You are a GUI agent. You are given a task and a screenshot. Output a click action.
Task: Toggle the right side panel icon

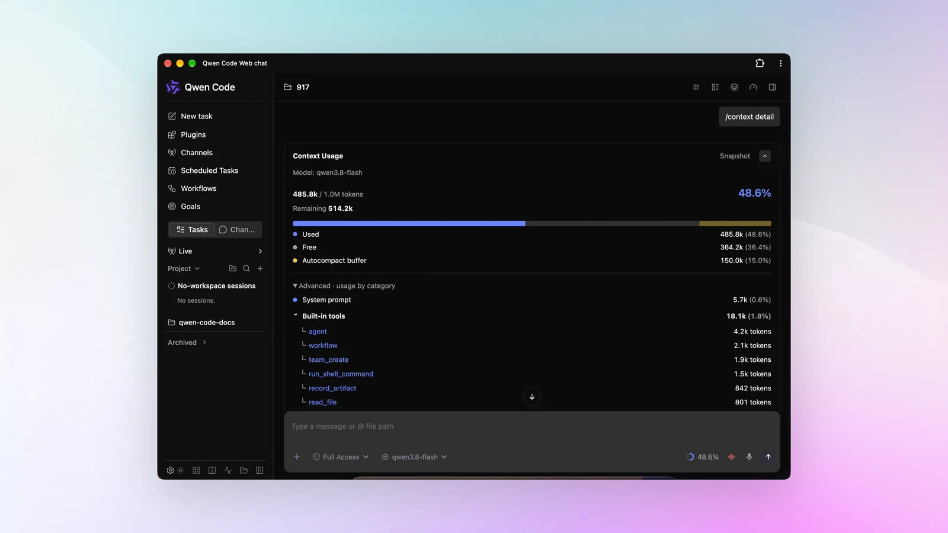(x=772, y=87)
